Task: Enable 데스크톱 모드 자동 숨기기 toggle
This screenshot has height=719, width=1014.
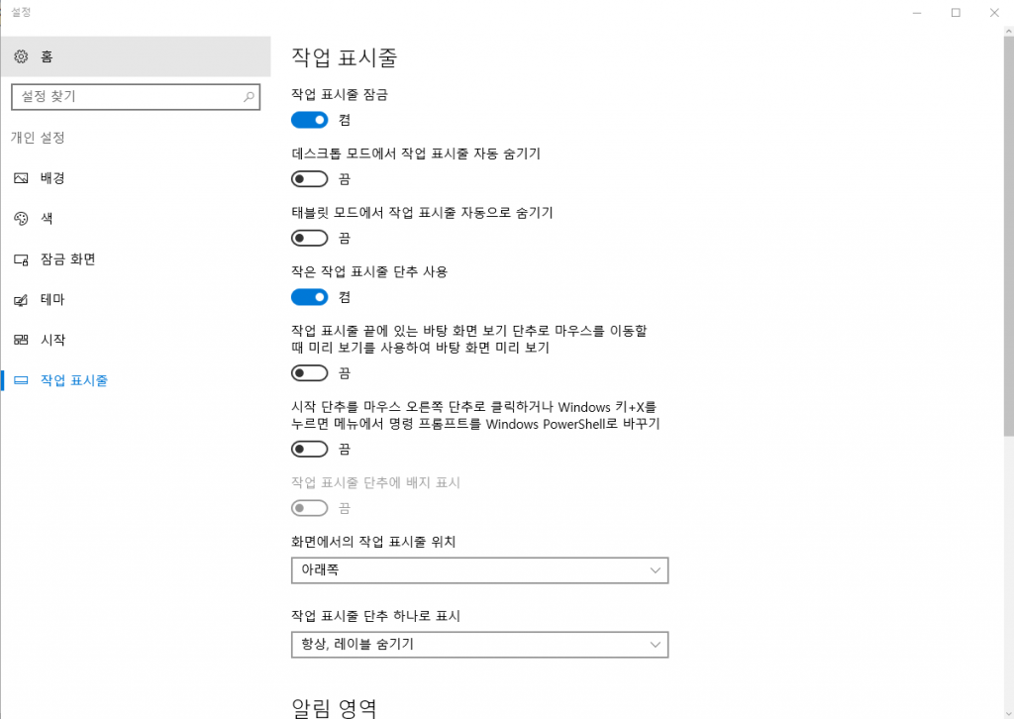Action: [309, 178]
